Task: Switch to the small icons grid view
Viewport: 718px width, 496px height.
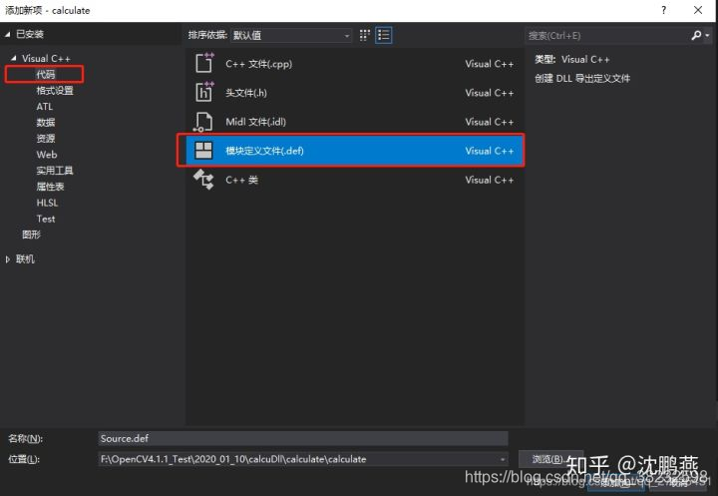Action: (365, 35)
